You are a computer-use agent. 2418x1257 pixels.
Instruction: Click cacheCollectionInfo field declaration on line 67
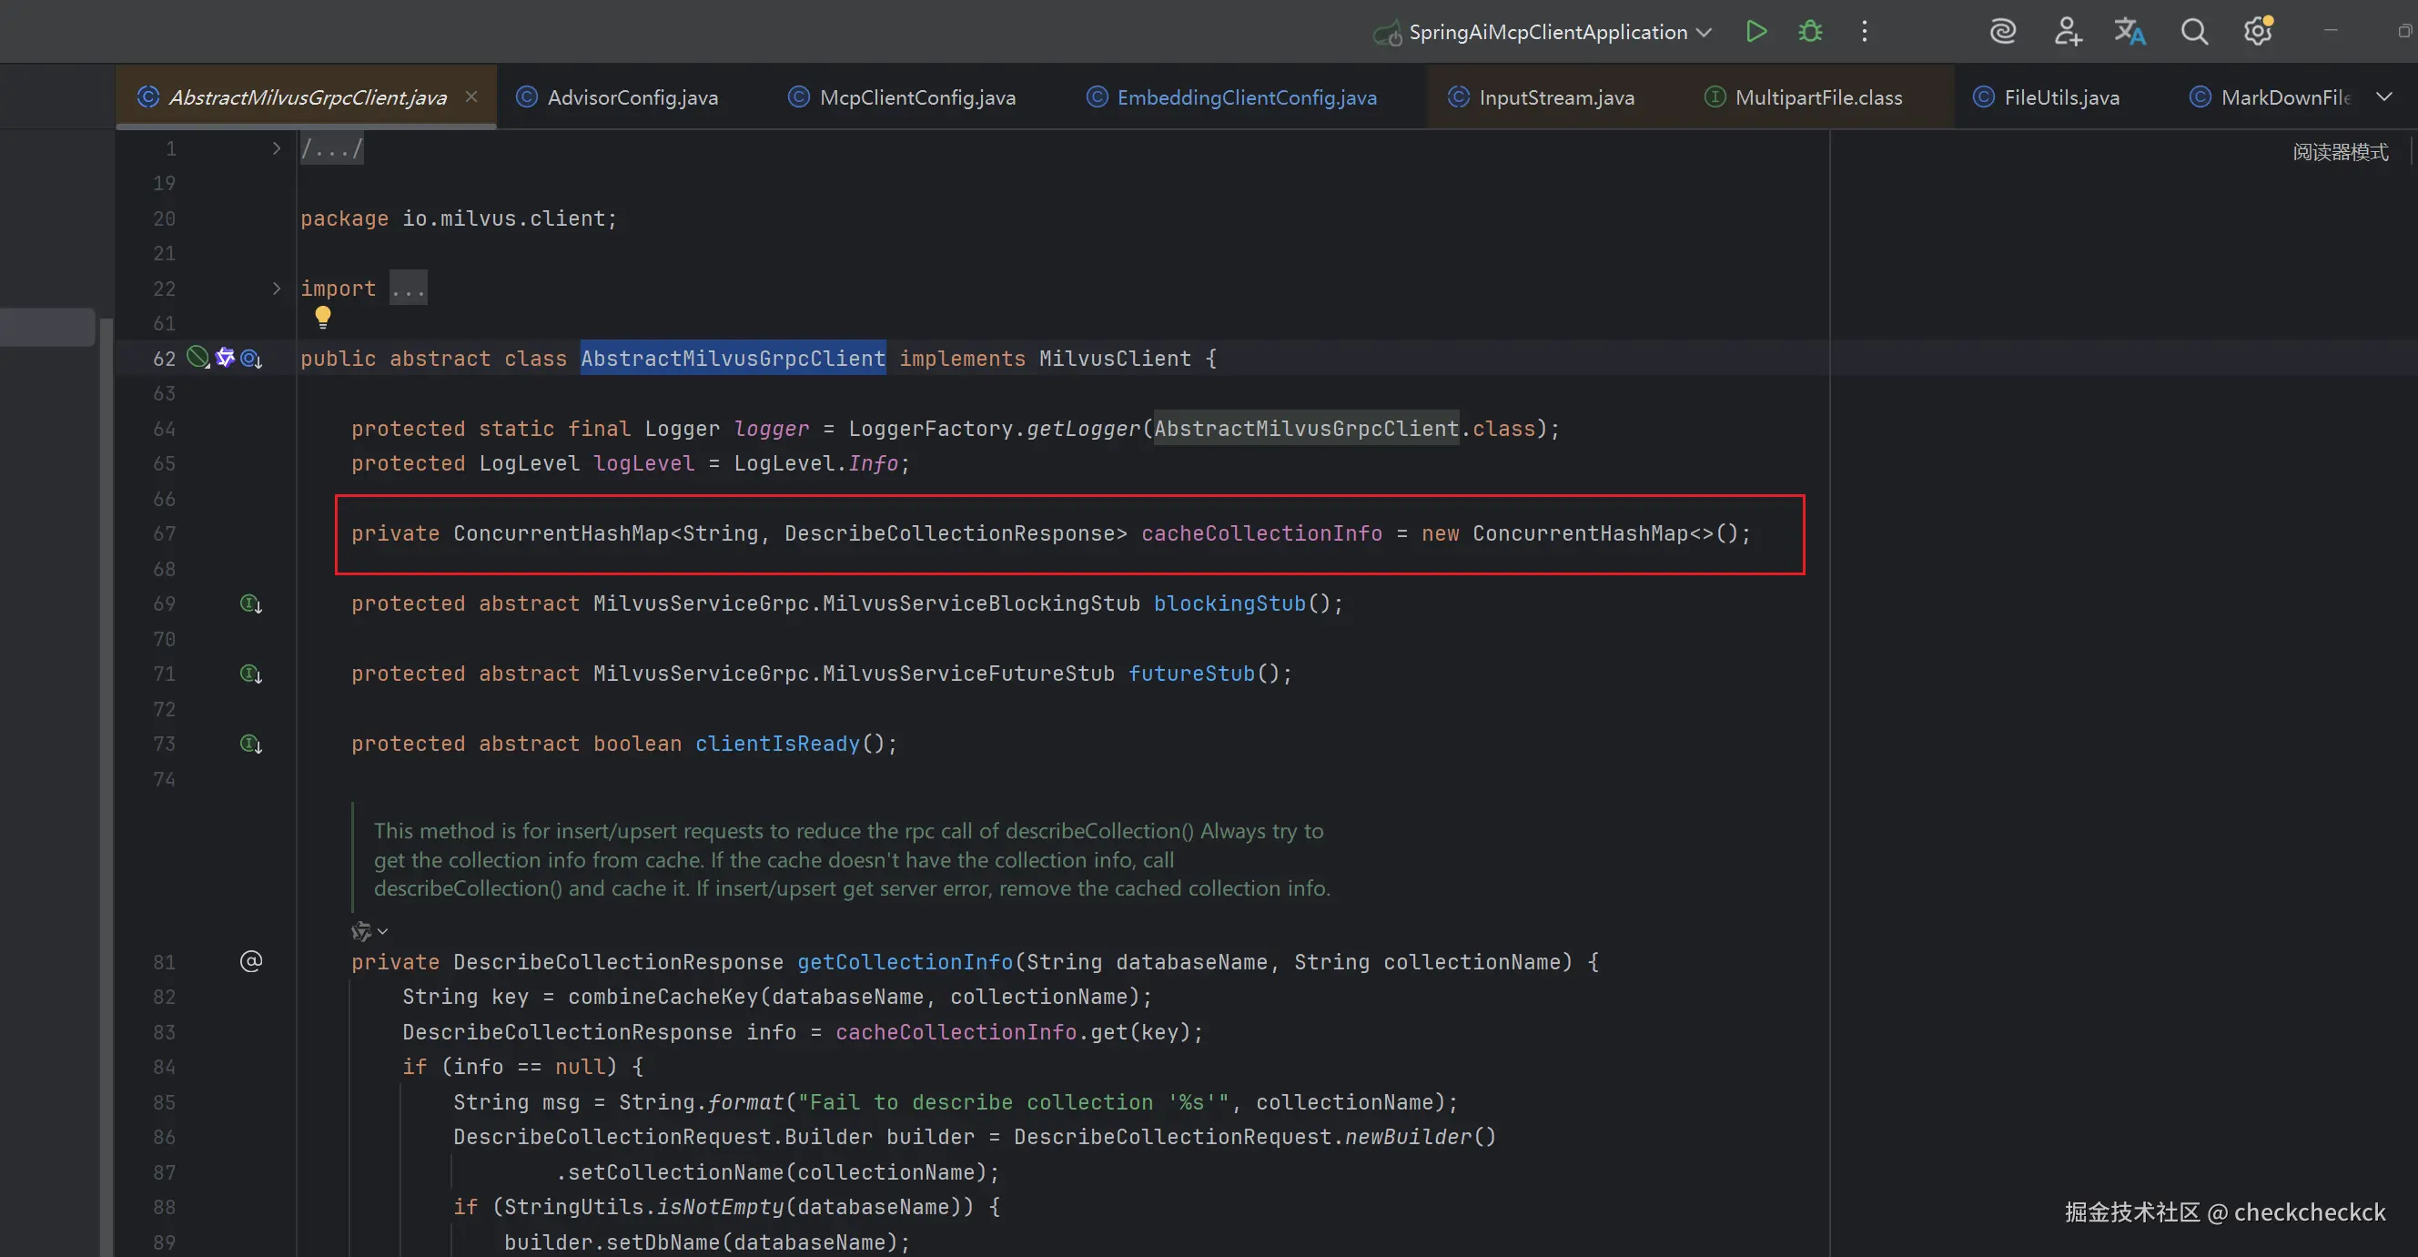tap(1261, 533)
